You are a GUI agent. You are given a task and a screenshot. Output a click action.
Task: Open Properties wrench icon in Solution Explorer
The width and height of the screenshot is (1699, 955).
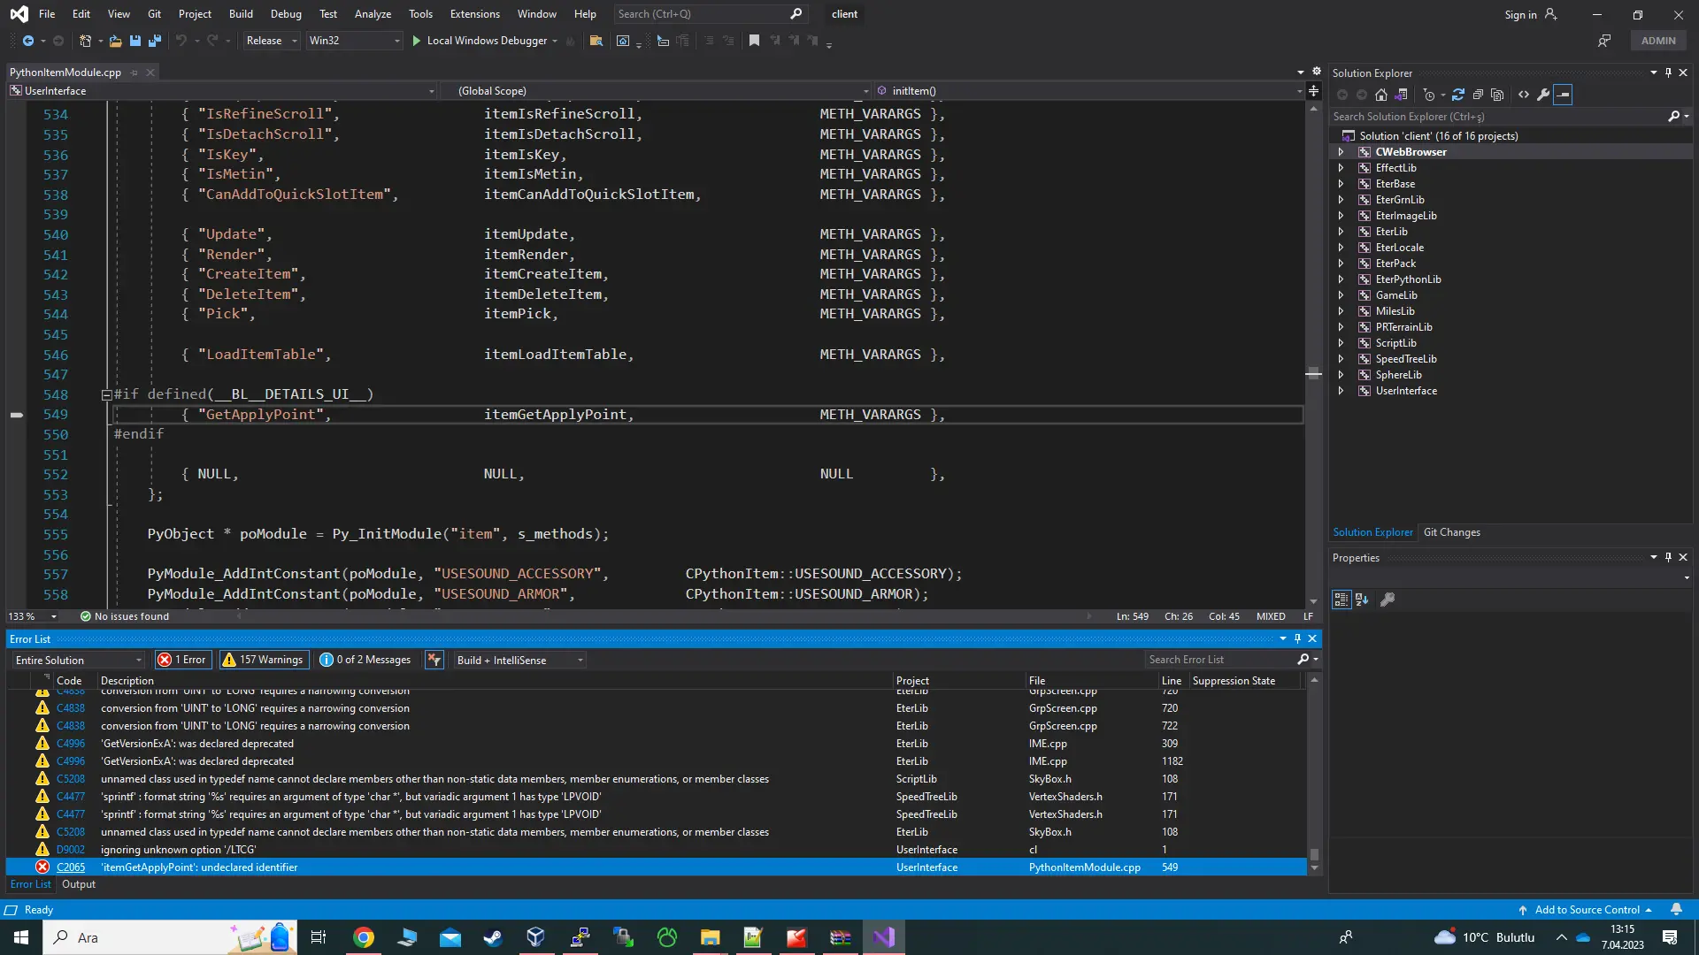tap(1543, 95)
